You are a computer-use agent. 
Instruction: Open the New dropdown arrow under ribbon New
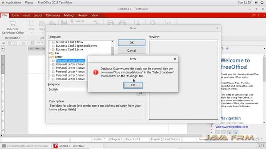point(32,33)
